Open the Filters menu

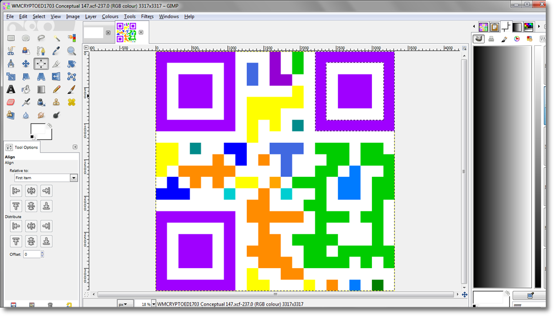pyautogui.click(x=147, y=16)
